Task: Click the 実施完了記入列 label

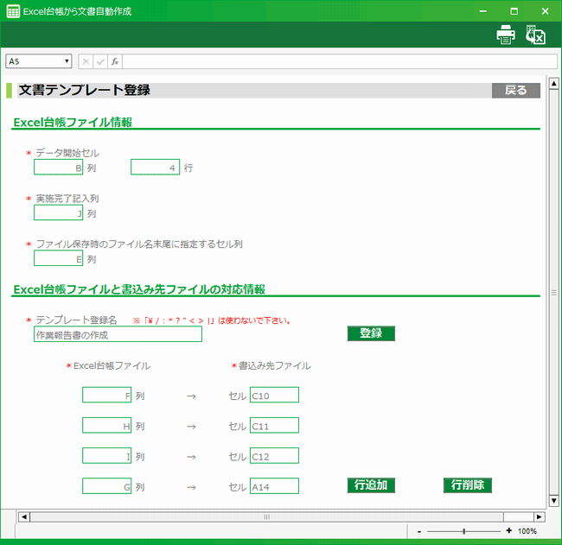Action: [x=67, y=199]
